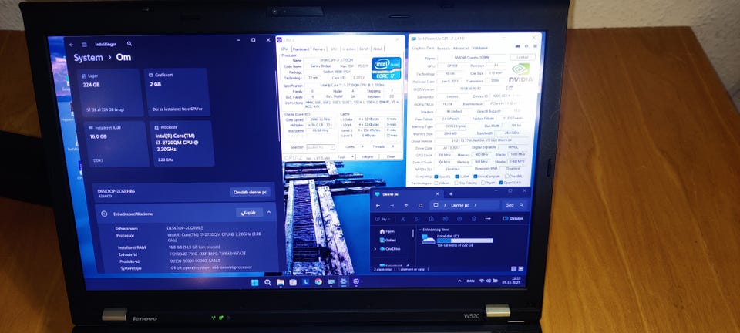Open the Lager 224 GB storage card

[x=110, y=92]
